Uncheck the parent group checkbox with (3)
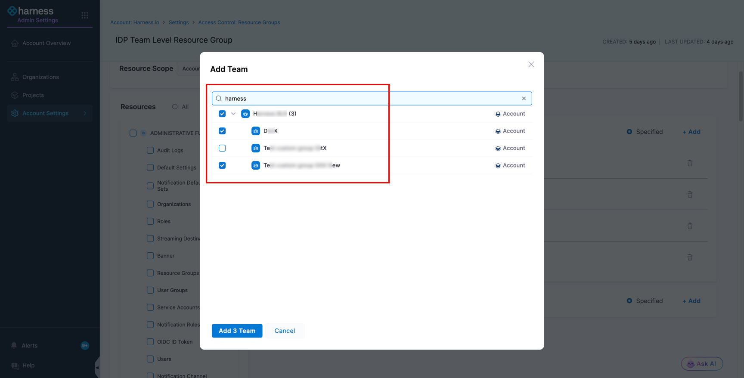 click(222, 114)
